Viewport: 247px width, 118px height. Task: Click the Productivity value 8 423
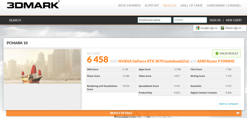pyautogui.click(x=177, y=93)
